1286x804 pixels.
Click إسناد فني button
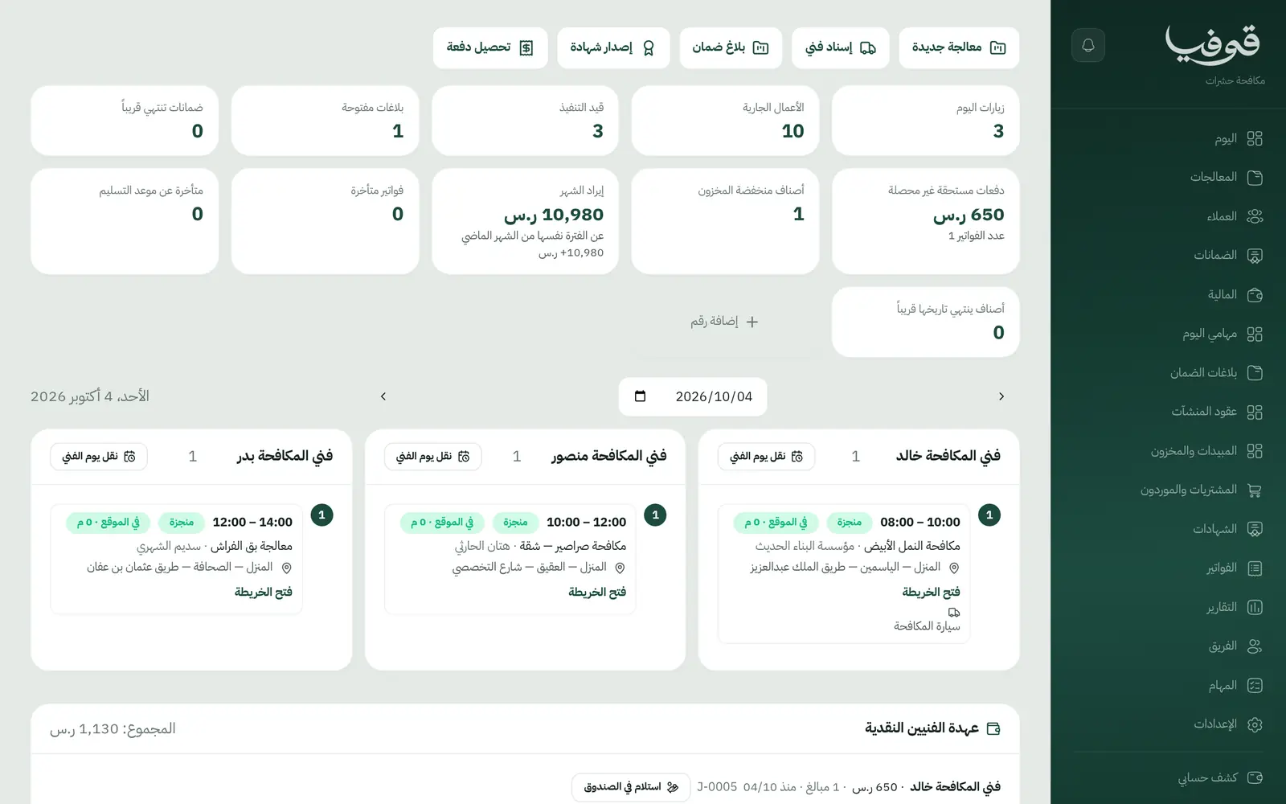841,47
